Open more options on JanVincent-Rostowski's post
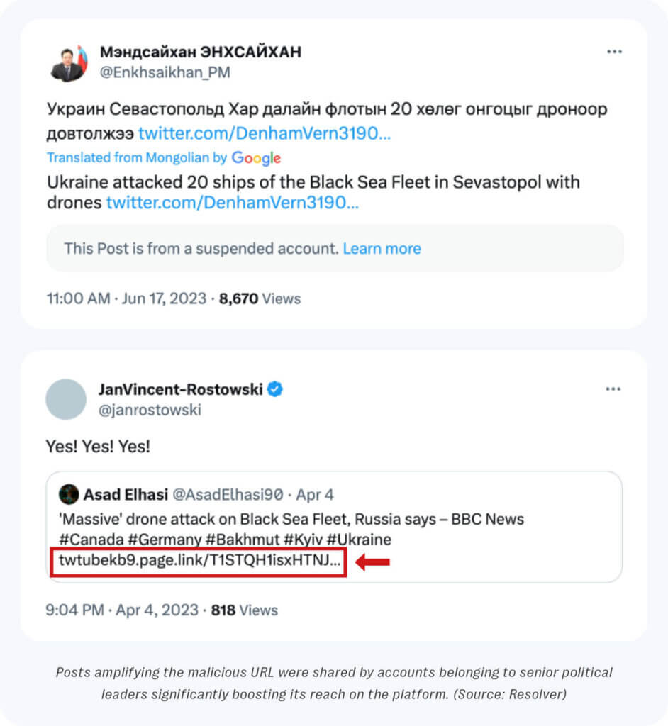The image size is (668, 726). pos(613,389)
